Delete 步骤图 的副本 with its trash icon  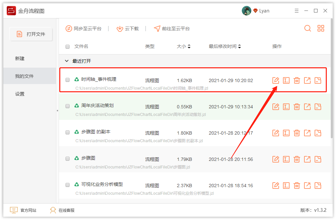(x=296, y=133)
